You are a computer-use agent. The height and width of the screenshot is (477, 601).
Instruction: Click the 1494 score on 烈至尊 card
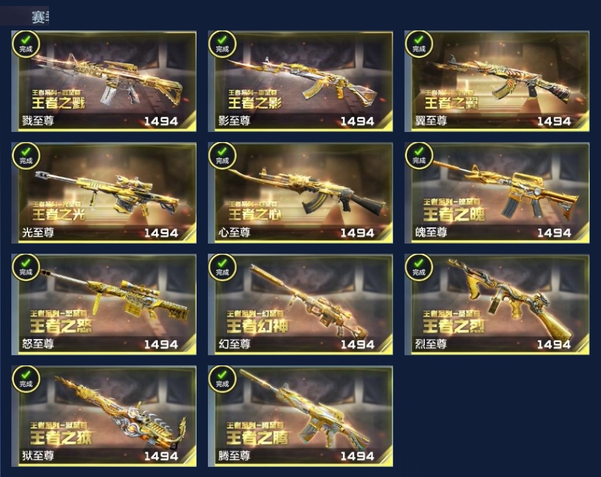tap(554, 345)
